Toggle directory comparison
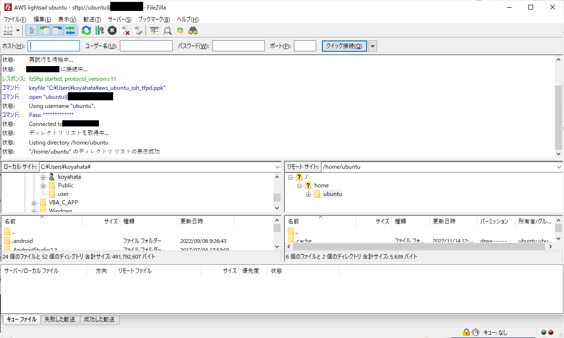The height and width of the screenshot is (338, 564). tap(167, 30)
